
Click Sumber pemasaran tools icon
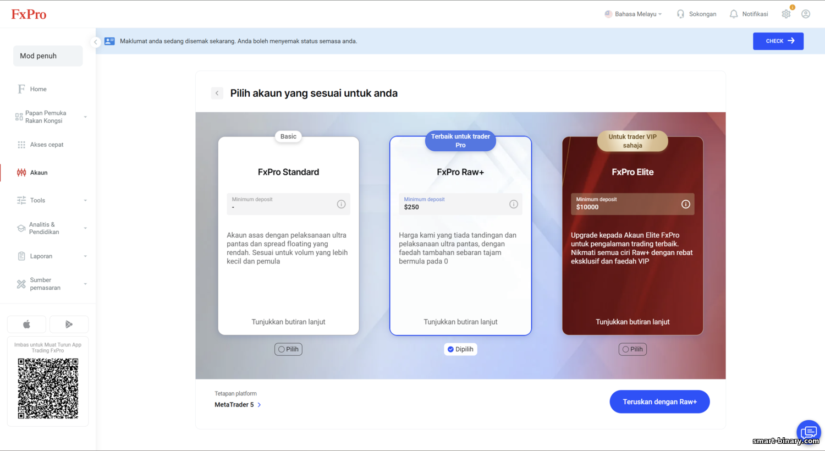[x=21, y=284]
